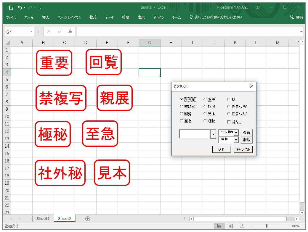Switch to Page Layout view icon
This screenshot has height=232, width=308.
231,226
